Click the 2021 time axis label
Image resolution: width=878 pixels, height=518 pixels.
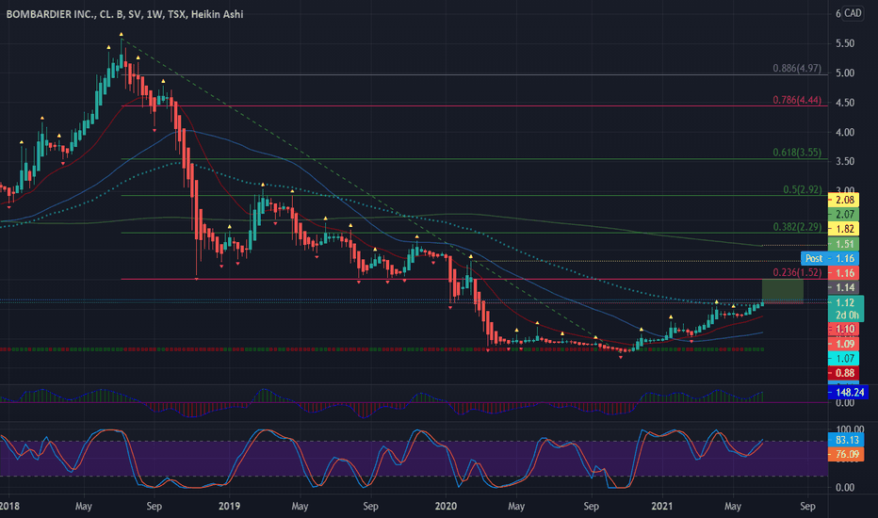pos(662,507)
